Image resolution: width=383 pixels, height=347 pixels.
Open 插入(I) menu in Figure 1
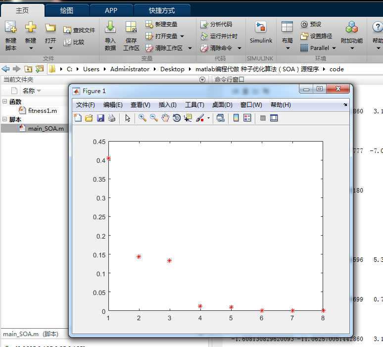click(168, 105)
